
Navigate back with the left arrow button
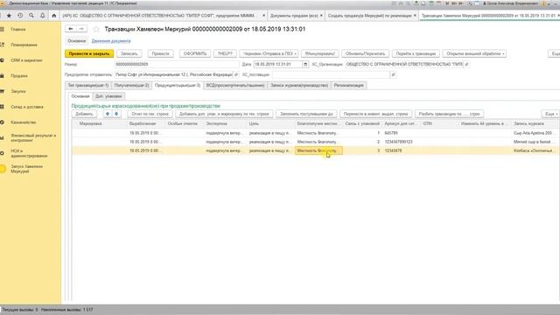pyautogui.click(x=71, y=29)
